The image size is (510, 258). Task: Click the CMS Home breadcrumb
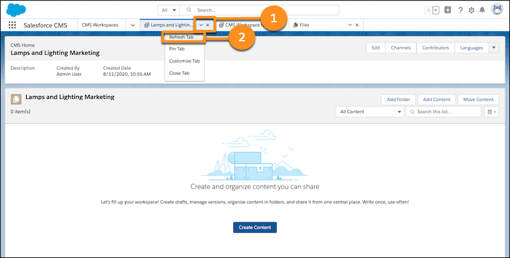[x=22, y=45]
